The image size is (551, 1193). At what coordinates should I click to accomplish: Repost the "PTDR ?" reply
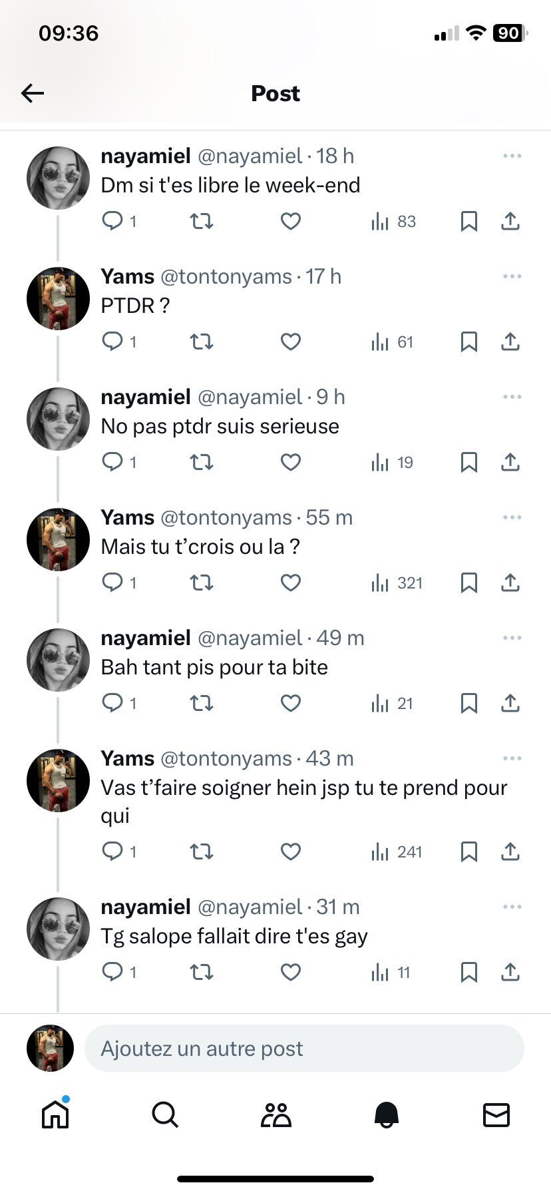pyautogui.click(x=202, y=342)
